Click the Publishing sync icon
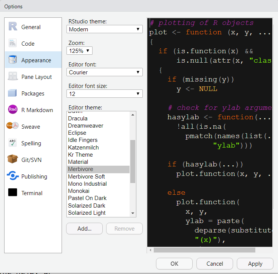This screenshot has height=274, width=278. tap(13, 176)
